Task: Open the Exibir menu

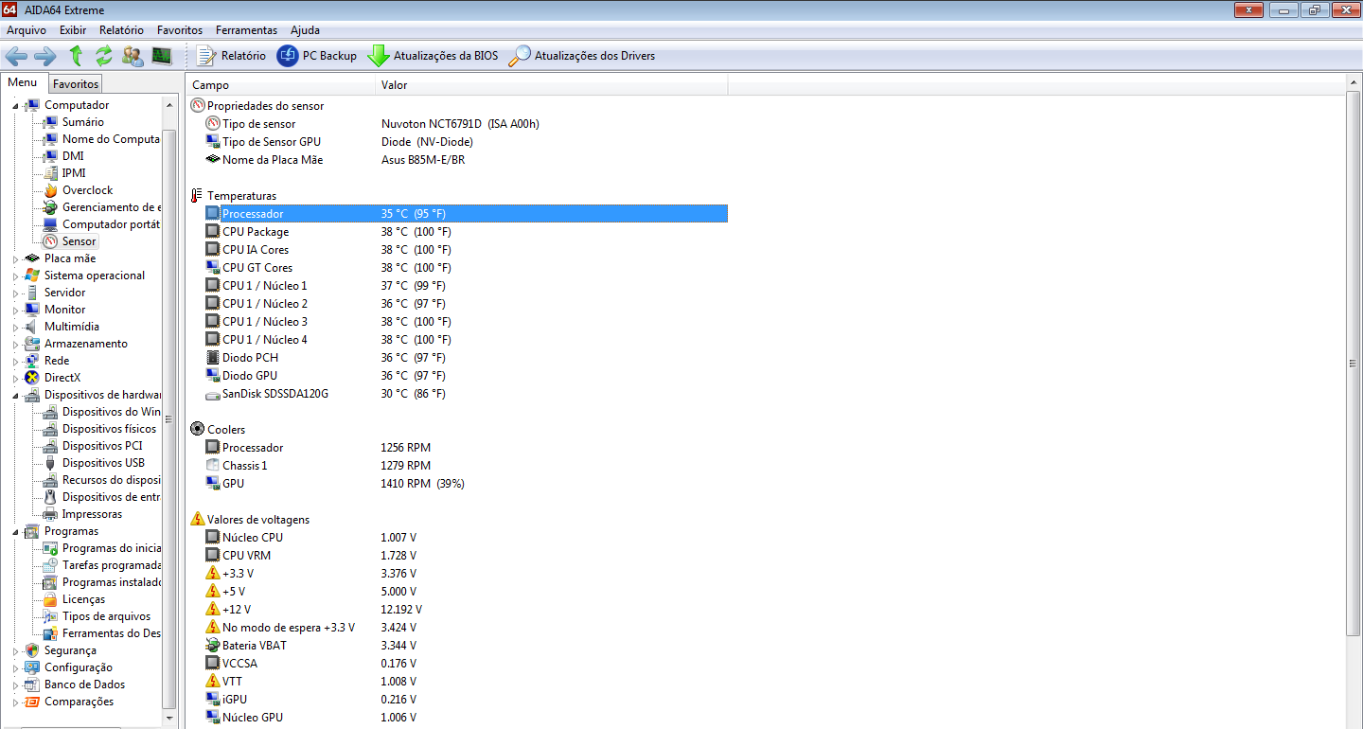Action: click(x=73, y=30)
